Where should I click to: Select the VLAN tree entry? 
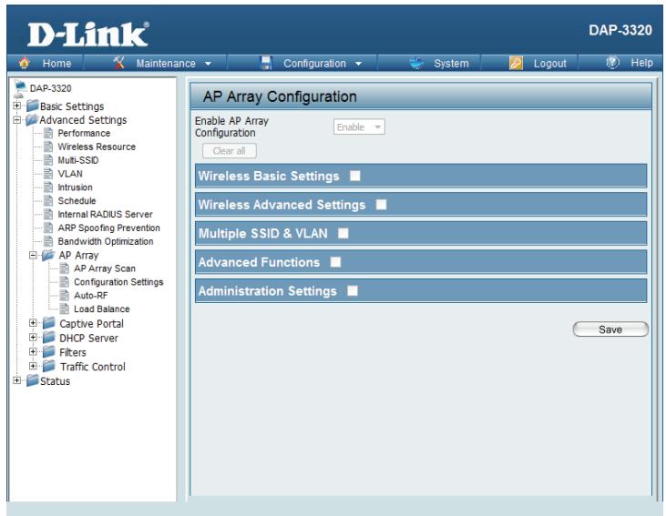click(70, 174)
